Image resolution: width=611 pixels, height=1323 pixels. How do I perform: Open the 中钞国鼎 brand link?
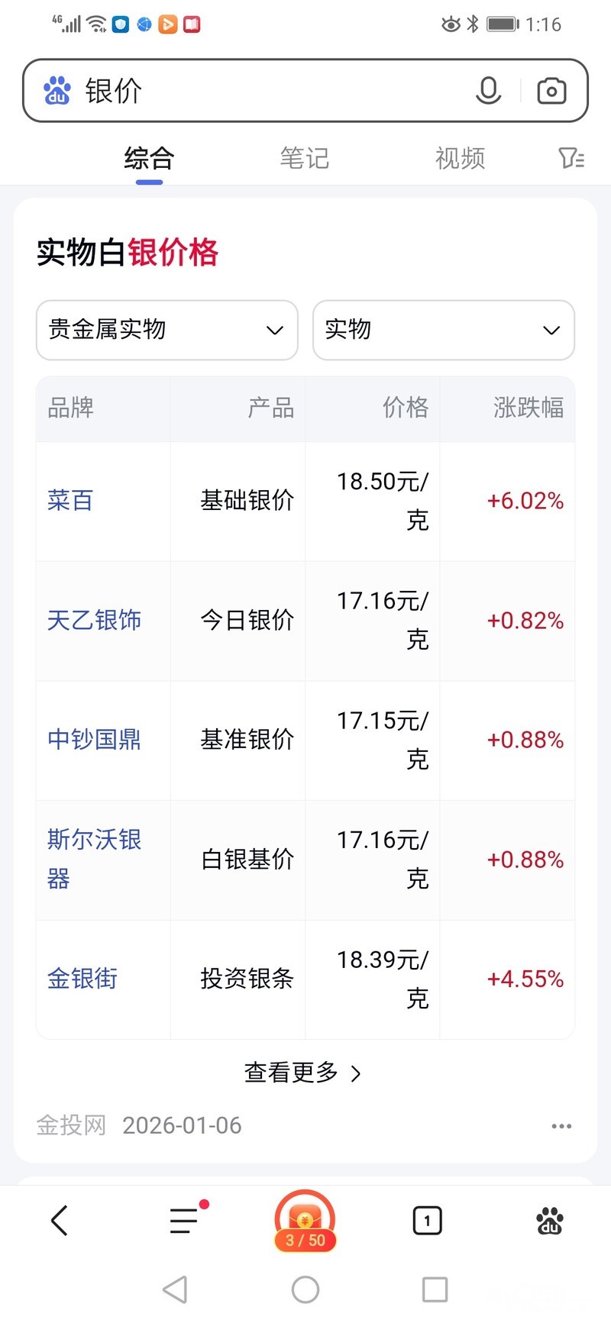click(x=94, y=740)
